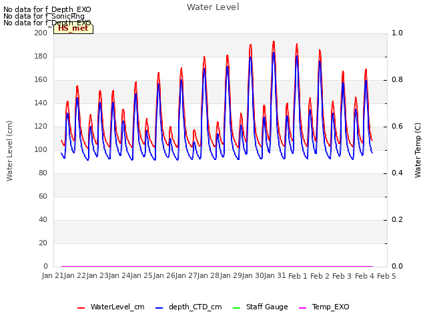Click the HS_met annotation box
This screenshot has width=427, height=320.
pos(73,28)
